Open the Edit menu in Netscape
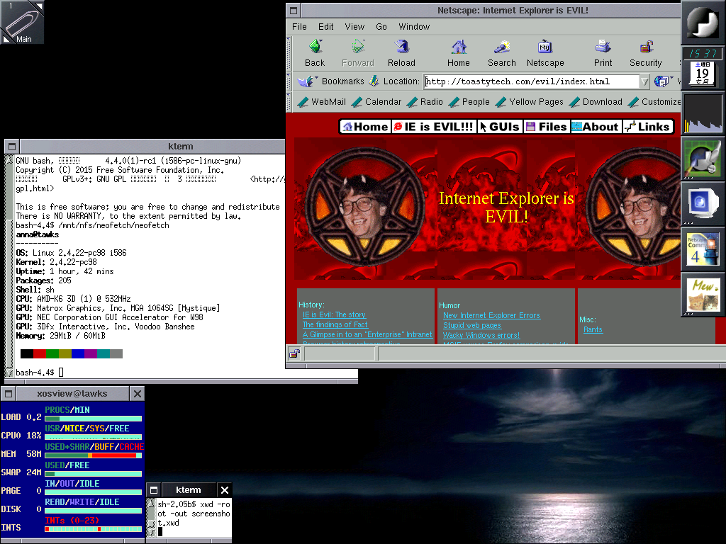 [325, 27]
